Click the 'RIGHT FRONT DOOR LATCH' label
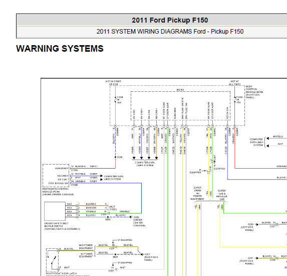Viewport: 287px width, 276px height. pos(61,273)
